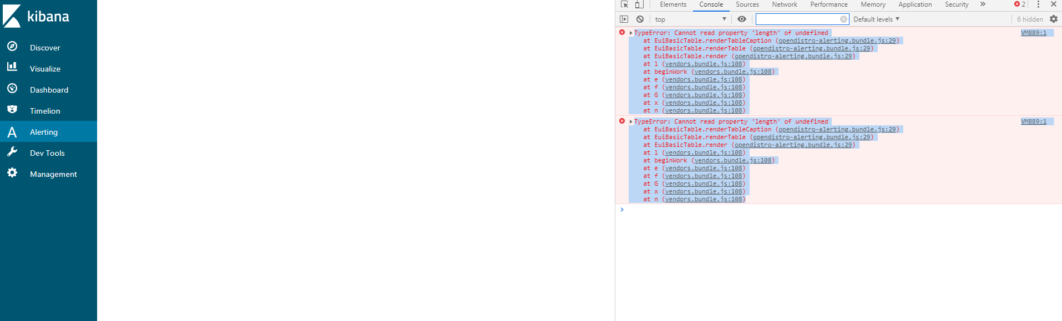1062x321 pixels.
Task: Go to Dashboard page
Action: point(49,90)
